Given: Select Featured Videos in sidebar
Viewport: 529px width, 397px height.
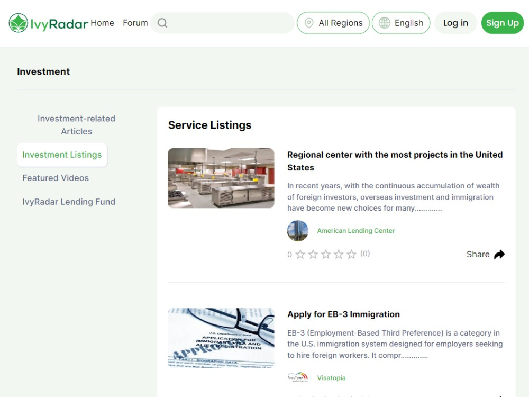Looking at the screenshot, I should click(56, 178).
